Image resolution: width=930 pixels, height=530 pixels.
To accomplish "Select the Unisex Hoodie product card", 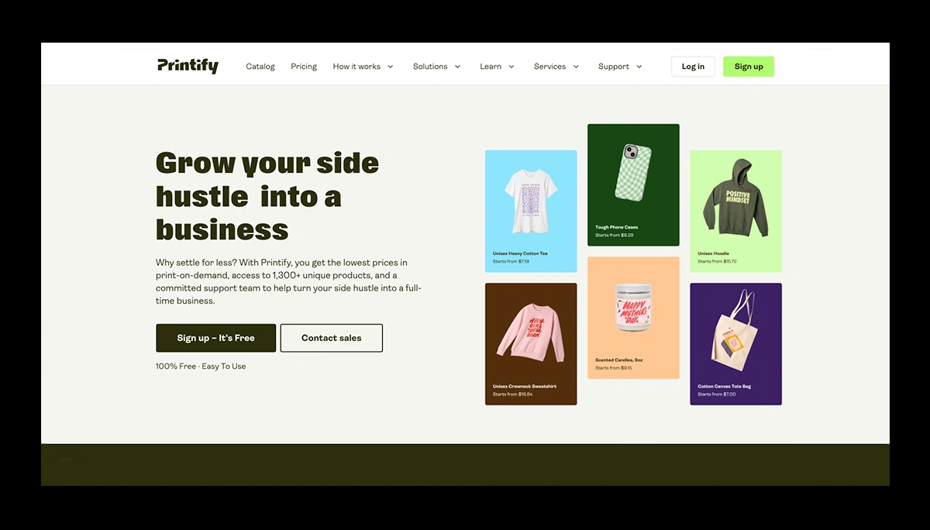I will click(x=735, y=211).
